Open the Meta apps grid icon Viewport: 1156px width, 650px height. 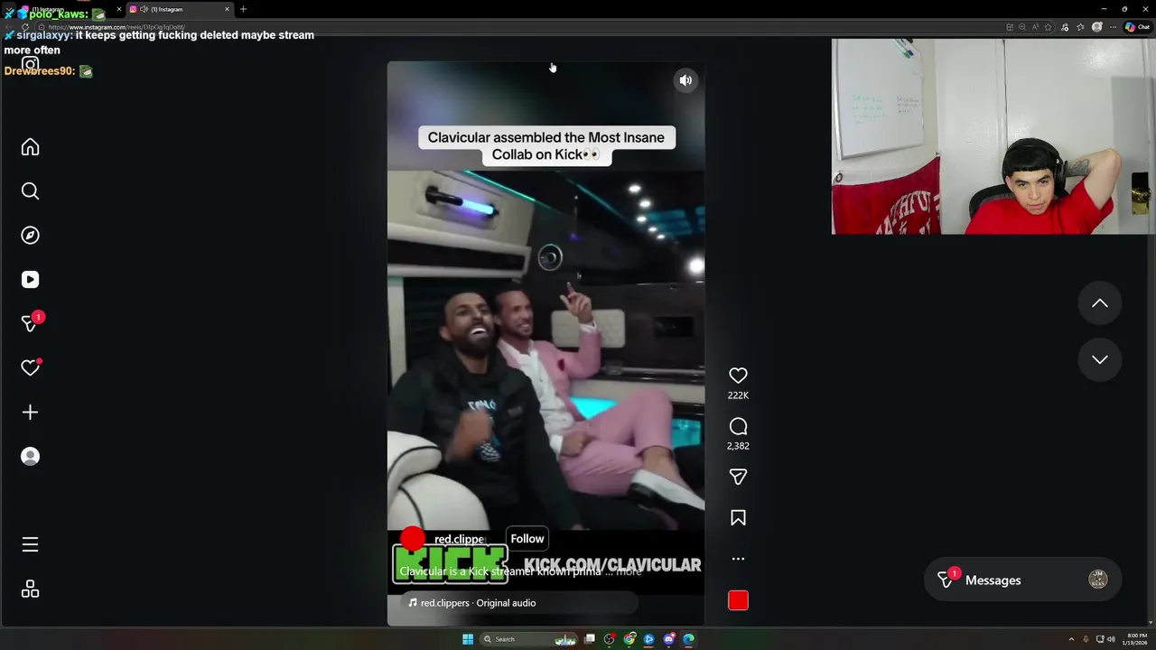(x=30, y=590)
